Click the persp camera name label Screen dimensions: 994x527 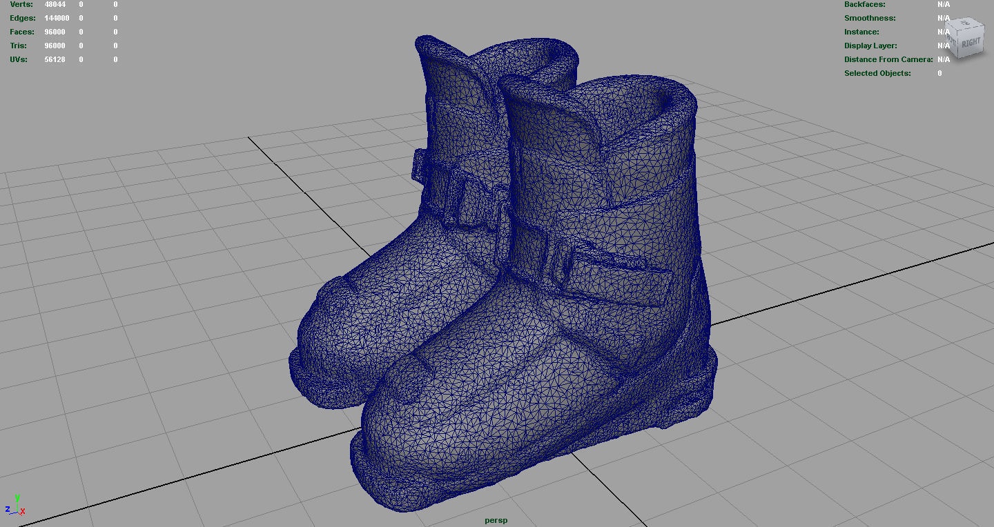(496, 520)
